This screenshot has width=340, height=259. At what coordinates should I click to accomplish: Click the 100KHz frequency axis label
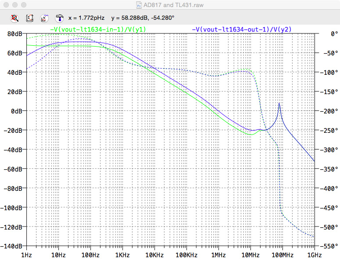tap(187, 255)
